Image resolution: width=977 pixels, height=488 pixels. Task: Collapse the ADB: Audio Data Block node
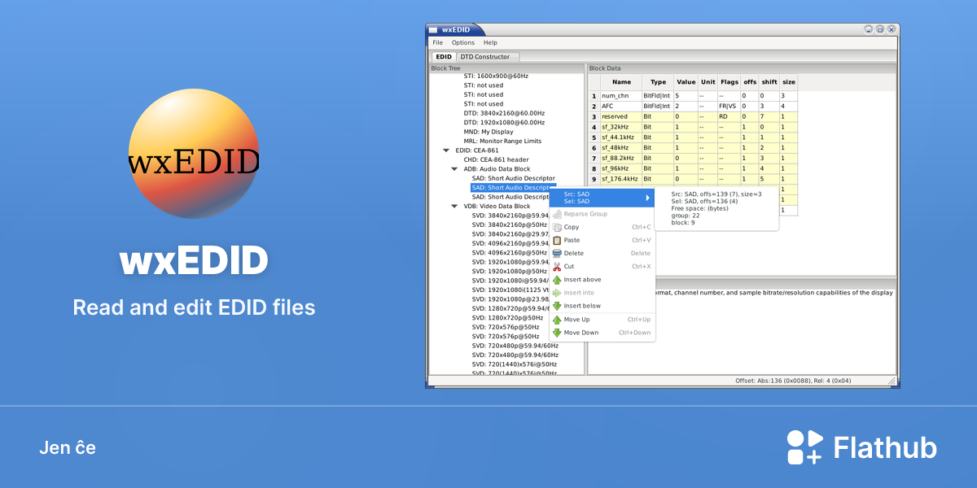coord(454,169)
